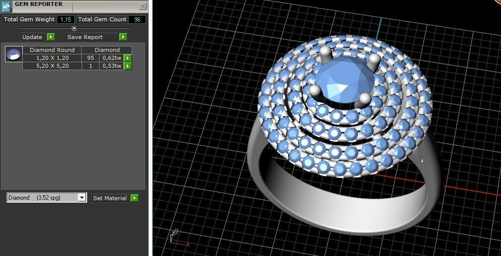The image size is (501, 256).
Task: Select the 1,20 X 1,20 size cell
Action: point(52,58)
